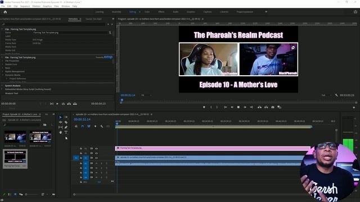Select the Razor tool
The height and width of the screenshot is (202, 360).
pyautogui.click(x=66, y=122)
